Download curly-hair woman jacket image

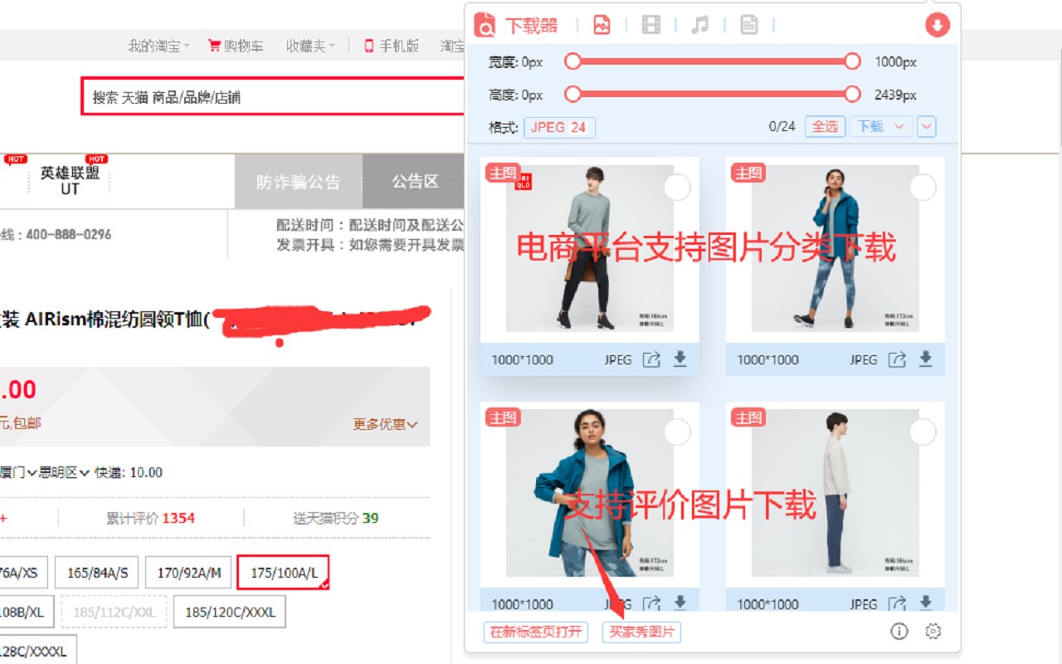680,603
